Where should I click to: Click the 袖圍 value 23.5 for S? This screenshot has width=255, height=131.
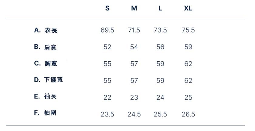coord(107,114)
